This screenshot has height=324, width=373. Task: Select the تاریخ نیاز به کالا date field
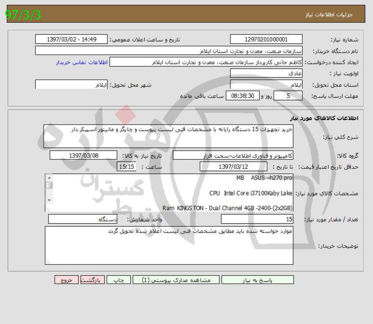(84, 155)
